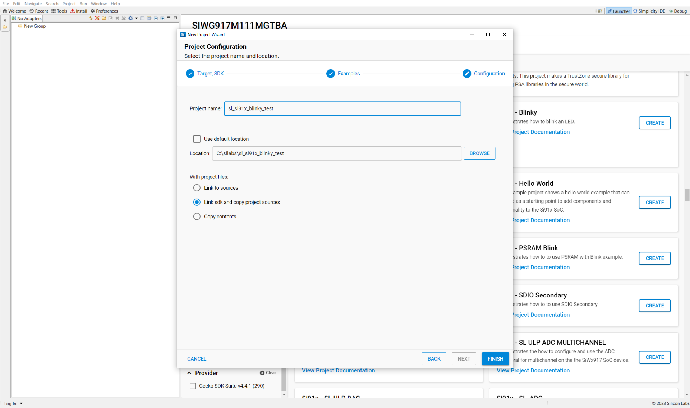Click BROWSE to choose a location
Screen dimensions: 690x408
coord(479,153)
